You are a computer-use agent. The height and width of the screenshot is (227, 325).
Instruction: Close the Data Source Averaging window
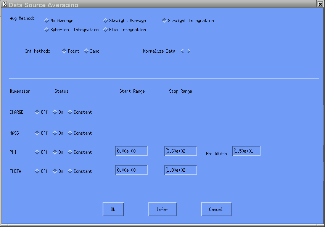point(320,4)
